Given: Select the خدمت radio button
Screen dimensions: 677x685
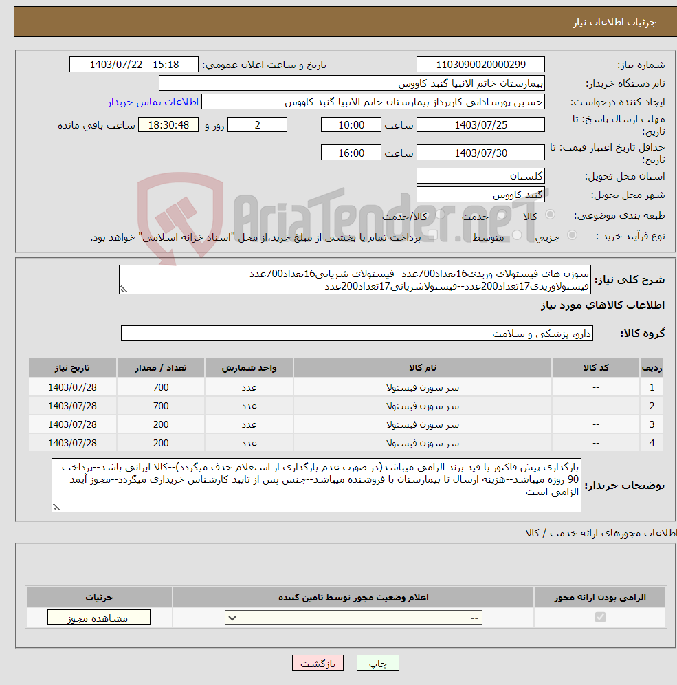Looking at the screenshot, I should (x=502, y=215).
